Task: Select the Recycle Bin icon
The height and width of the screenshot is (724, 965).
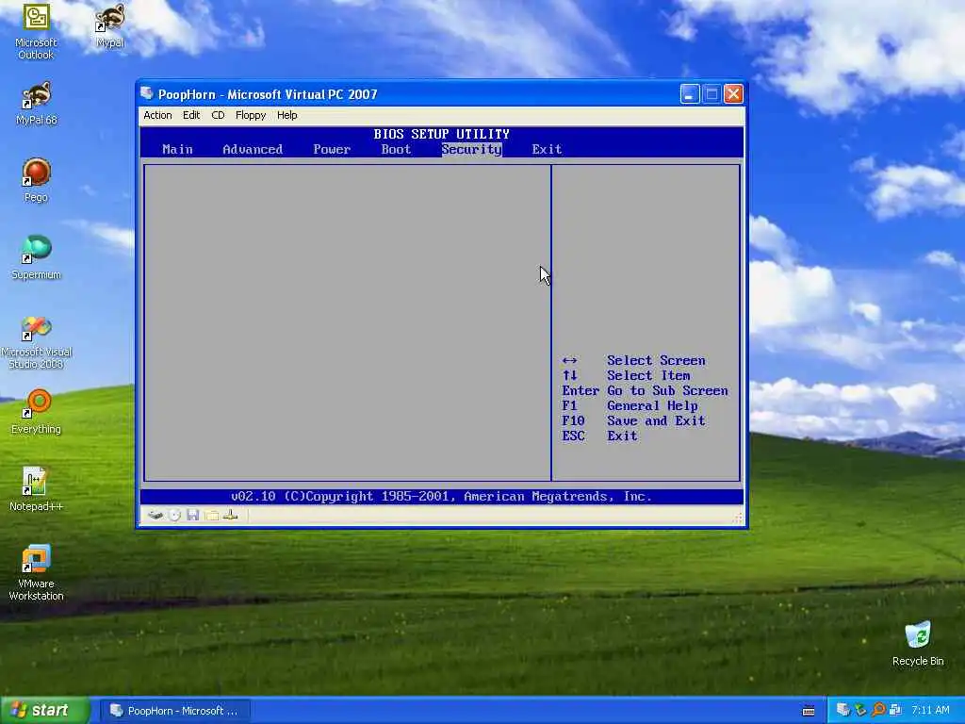Action: tap(918, 643)
